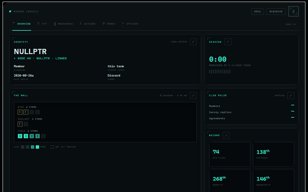Select the third Field tile
Image resolution: width=308 pixels, height=192 pixels.
coord(32,136)
